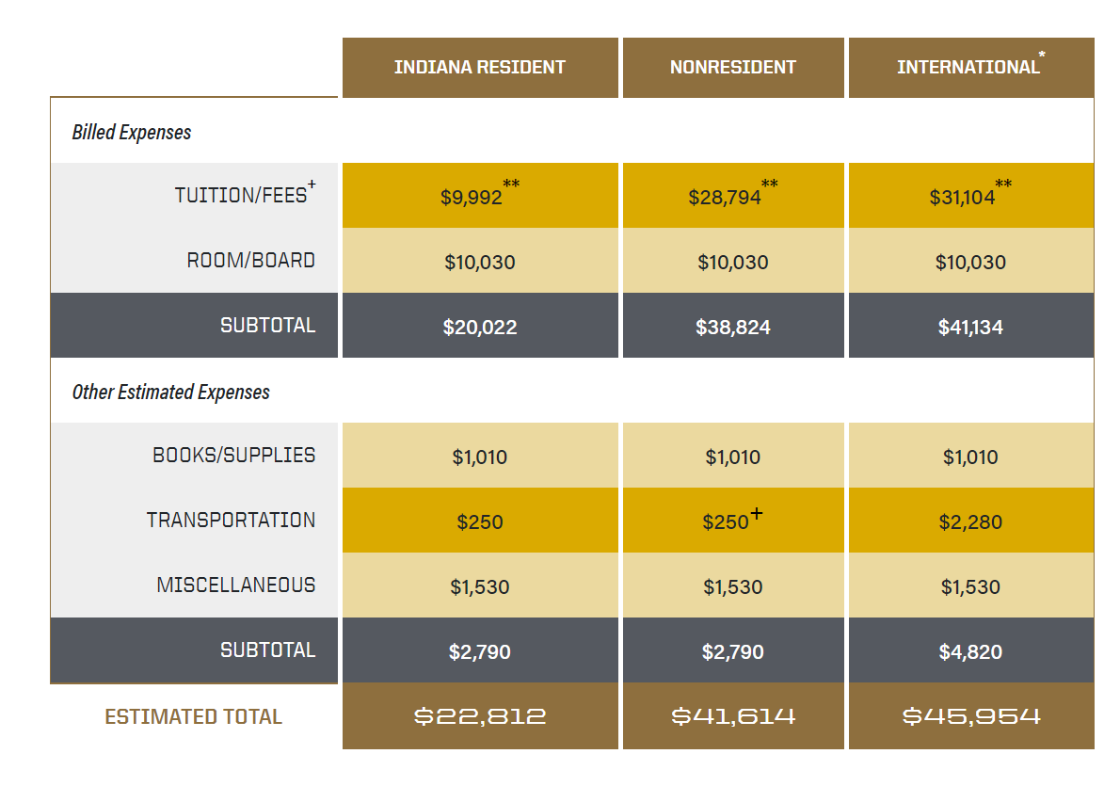Image resolution: width=1120 pixels, height=786 pixels.
Task: Select the Nonresident column header
Action: [733, 67]
